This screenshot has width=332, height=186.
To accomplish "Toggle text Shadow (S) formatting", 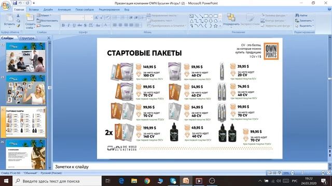I will coord(85,25).
